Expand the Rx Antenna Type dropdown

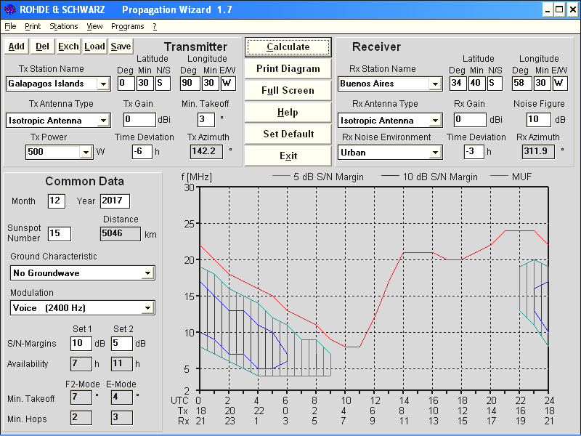(x=435, y=121)
